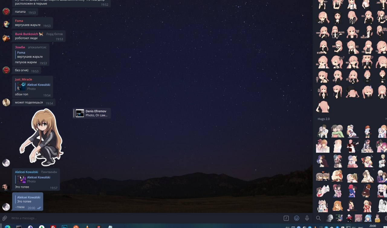Select the blue-haired girl sticker pack tab

369,218
